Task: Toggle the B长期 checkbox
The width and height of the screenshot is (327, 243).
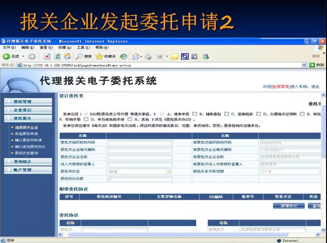Action: click(x=86, y=114)
